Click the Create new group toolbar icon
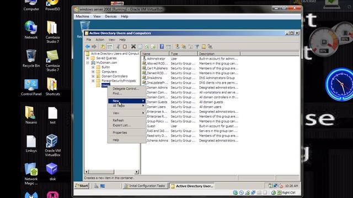The height and width of the screenshot is (198, 353). point(184,46)
